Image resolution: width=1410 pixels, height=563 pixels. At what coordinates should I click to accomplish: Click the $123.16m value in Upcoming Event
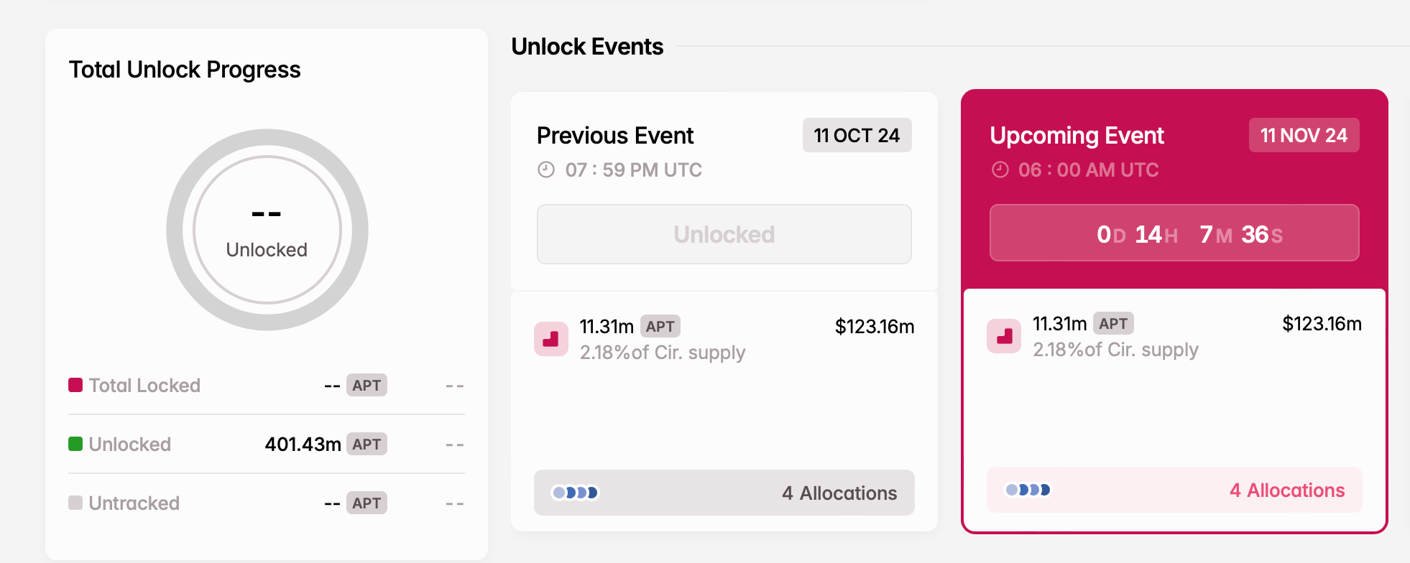pos(1322,324)
